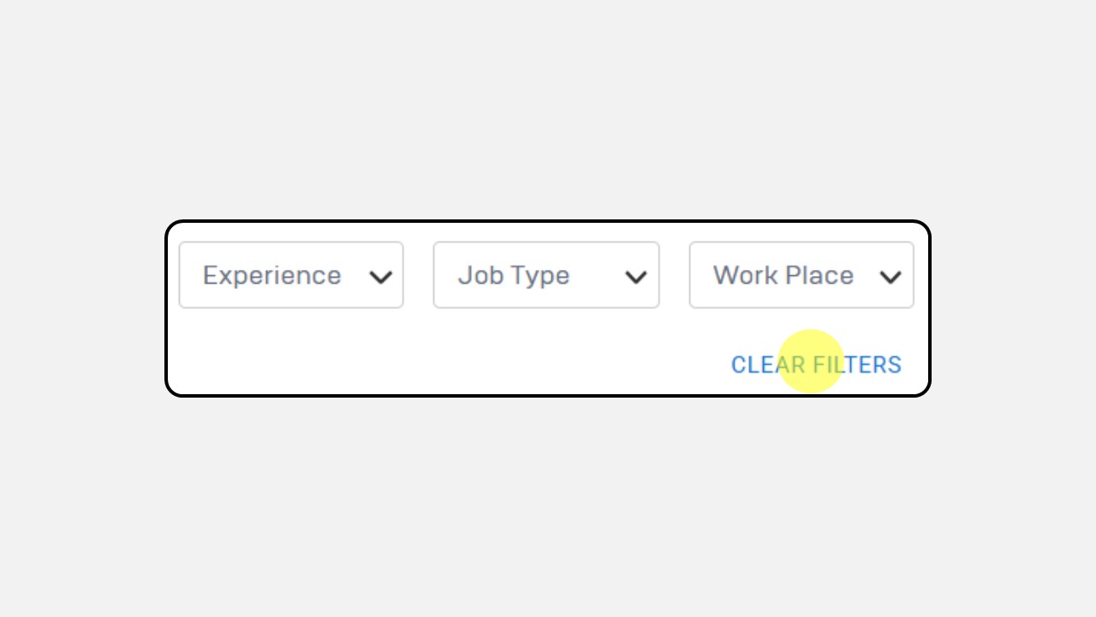Image resolution: width=1096 pixels, height=617 pixels.
Task: Expand the Experience filter options
Action: point(291,275)
